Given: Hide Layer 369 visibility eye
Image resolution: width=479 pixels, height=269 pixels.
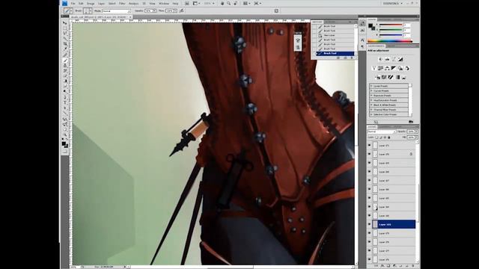Looking at the screenshot, I should [x=369, y=163].
